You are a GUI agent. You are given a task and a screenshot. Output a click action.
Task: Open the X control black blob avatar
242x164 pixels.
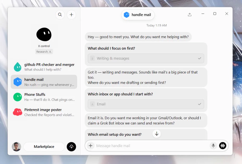pyautogui.click(x=44, y=34)
